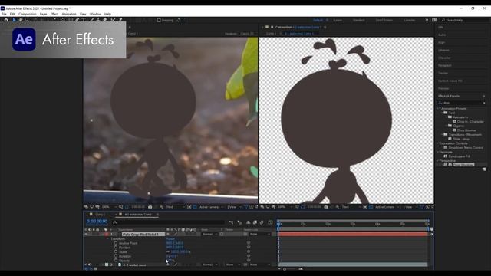491x276 pixels.
Task: Toggle visibility eye of layer 2
Action: (x=86, y=264)
